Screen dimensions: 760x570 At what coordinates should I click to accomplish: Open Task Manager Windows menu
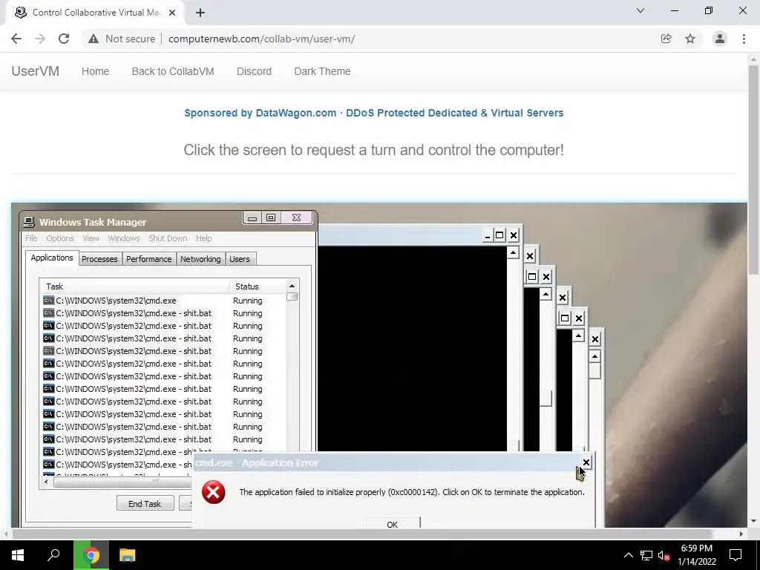click(124, 238)
